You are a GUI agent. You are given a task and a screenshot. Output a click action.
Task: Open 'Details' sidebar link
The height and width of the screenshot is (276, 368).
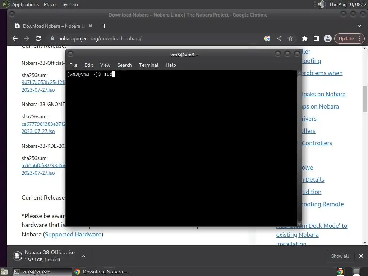click(x=313, y=180)
